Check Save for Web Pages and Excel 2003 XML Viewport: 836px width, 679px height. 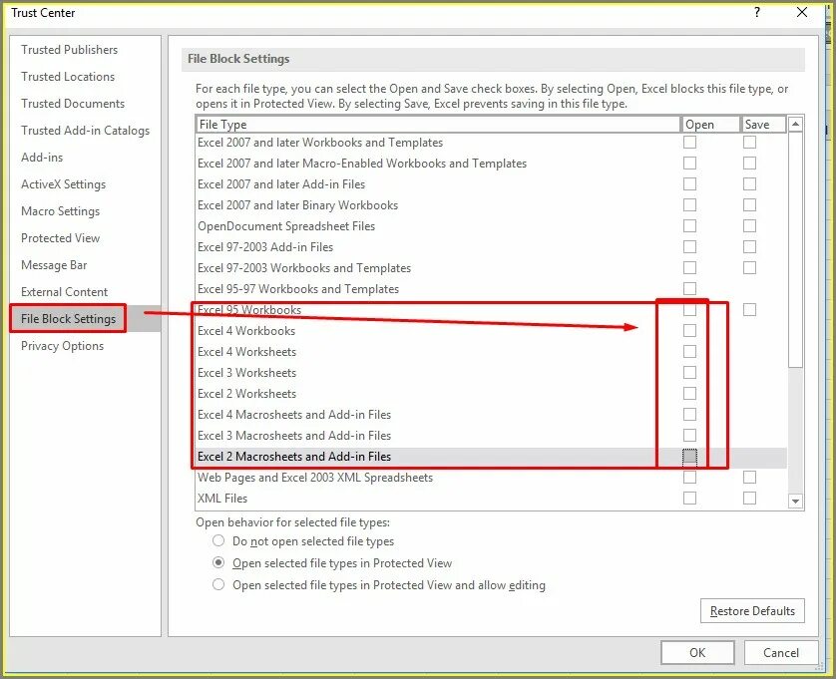pyautogui.click(x=749, y=477)
